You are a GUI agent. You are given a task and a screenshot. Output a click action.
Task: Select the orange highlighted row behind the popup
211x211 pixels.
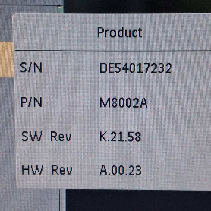pyautogui.click(x=6, y=59)
